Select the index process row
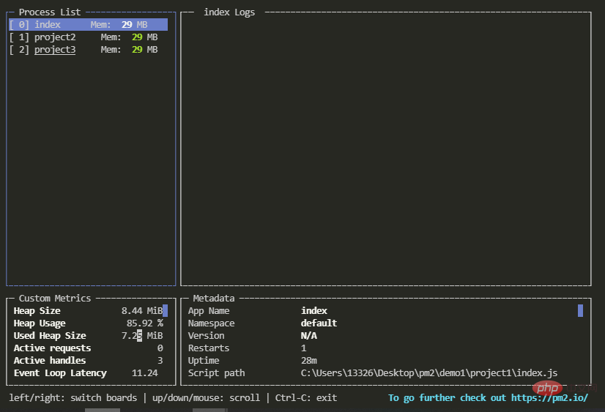Image resolution: width=605 pixels, height=412 pixels. (89, 25)
